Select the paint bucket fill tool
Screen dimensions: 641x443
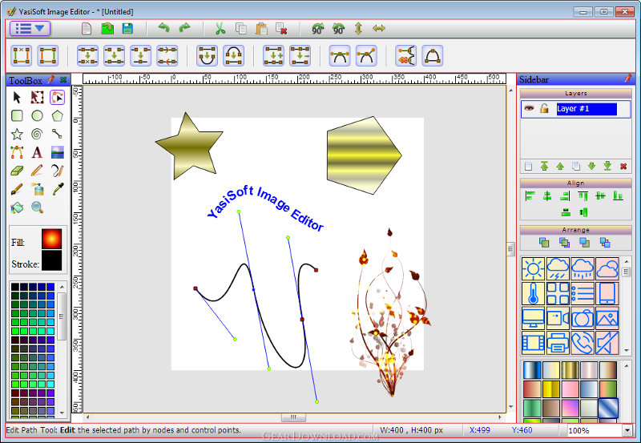click(17, 207)
